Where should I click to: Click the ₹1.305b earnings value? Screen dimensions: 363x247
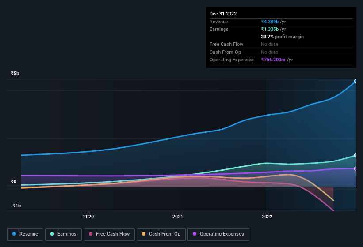pos(270,29)
